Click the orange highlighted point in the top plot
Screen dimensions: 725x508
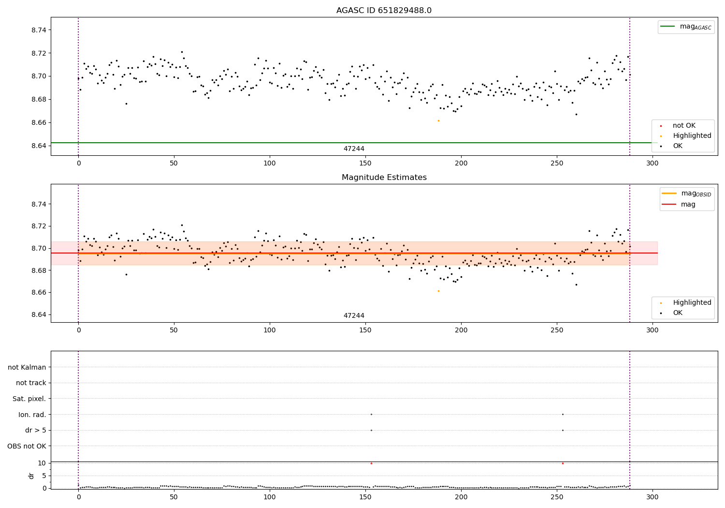438,120
